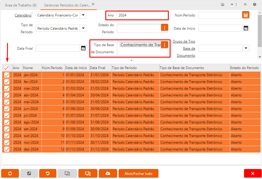Click the Abrir/Fechar tudo button

(x=138, y=173)
